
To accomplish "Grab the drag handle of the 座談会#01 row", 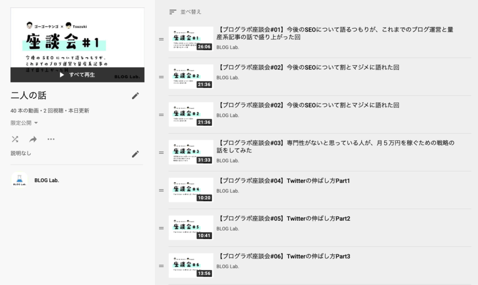I will (161, 39).
